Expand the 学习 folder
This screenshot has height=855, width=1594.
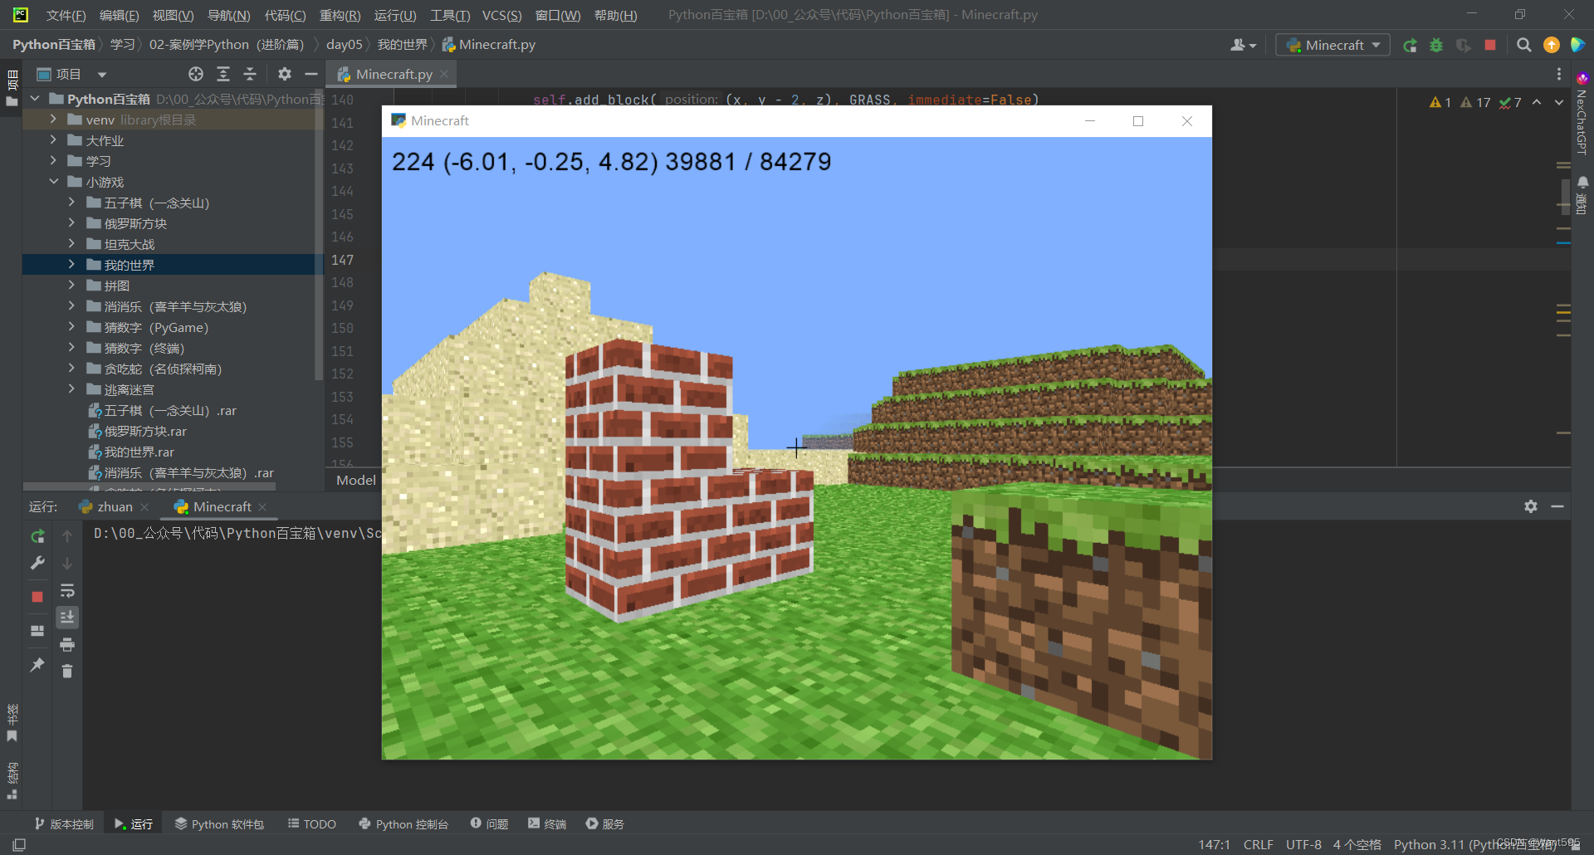(x=53, y=160)
